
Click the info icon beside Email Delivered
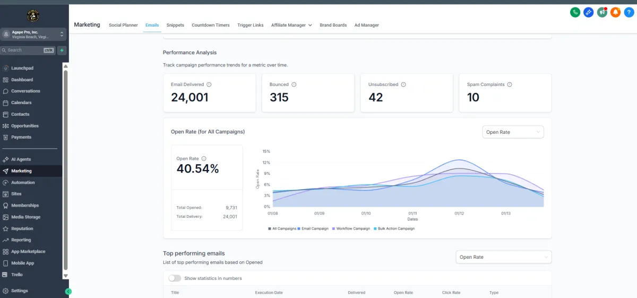pos(209,84)
